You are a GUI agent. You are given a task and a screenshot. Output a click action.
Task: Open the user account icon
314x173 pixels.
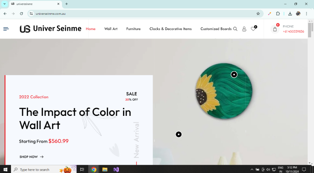point(244,29)
